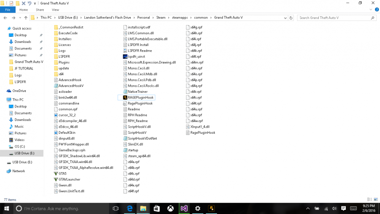Select the NativeTrainer file
Image resolution: width=380 pixels, height=214 pixels.
point(135,92)
